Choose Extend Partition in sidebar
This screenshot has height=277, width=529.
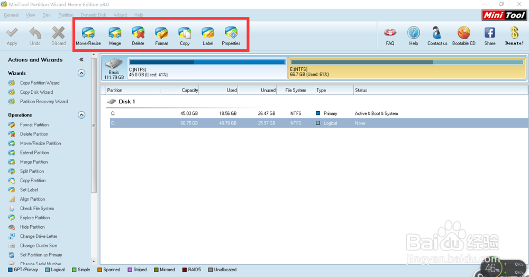tap(34, 153)
